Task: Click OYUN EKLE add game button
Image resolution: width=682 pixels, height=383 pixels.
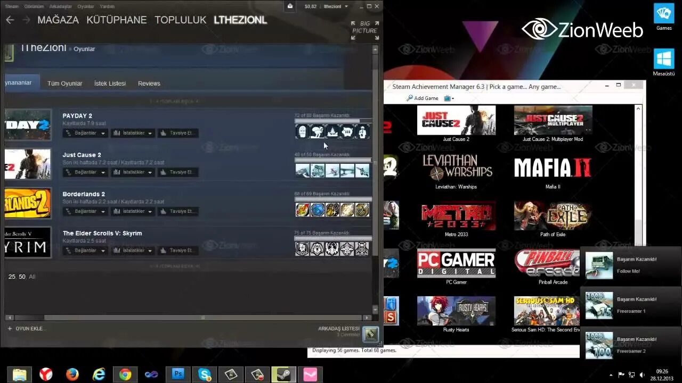Action: 27,329
